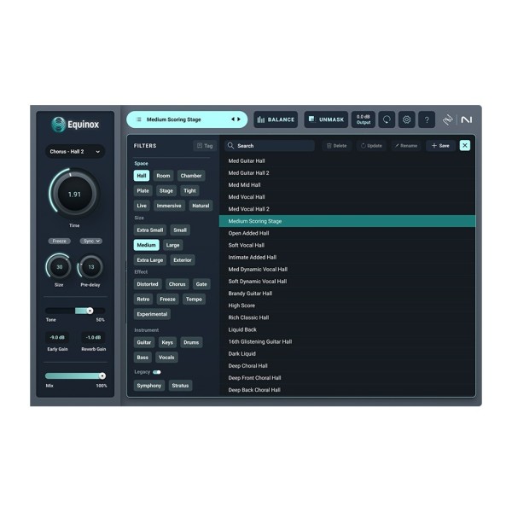Image resolution: width=512 pixels, height=512 pixels.
Task: Click the Equinox logo
Action: 75,125
